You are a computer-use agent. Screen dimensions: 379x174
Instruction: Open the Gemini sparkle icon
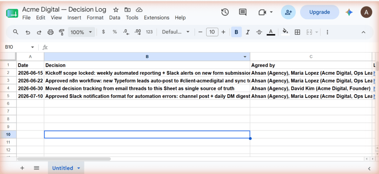point(349,12)
